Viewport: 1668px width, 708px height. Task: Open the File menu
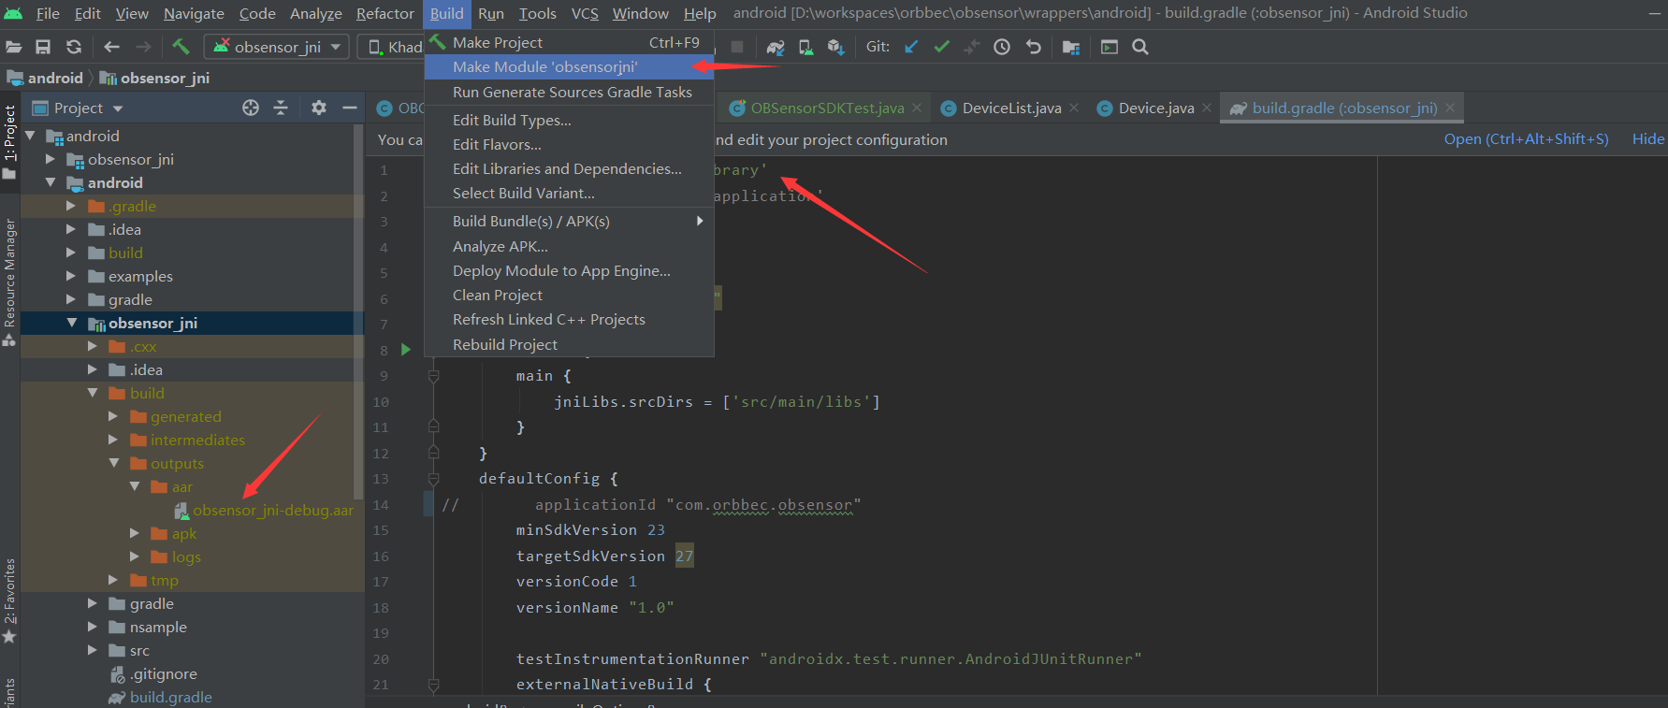pyautogui.click(x=48, y=13)
